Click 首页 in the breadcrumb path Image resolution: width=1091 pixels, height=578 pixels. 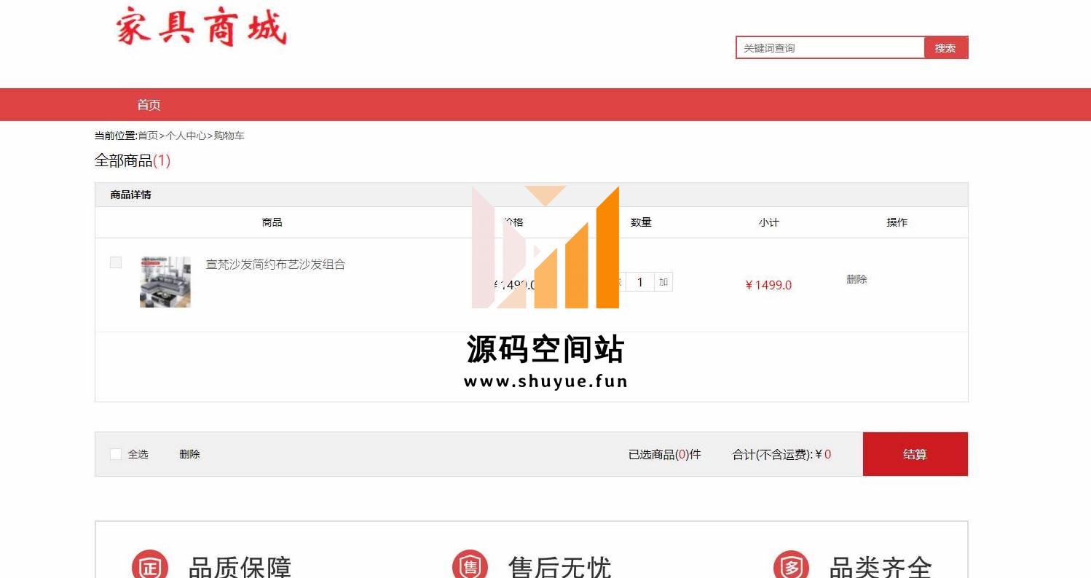148,136
